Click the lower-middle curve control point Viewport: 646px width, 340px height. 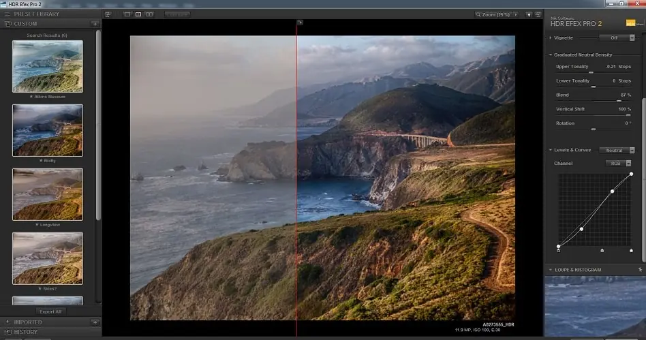(x=581, y=229)
